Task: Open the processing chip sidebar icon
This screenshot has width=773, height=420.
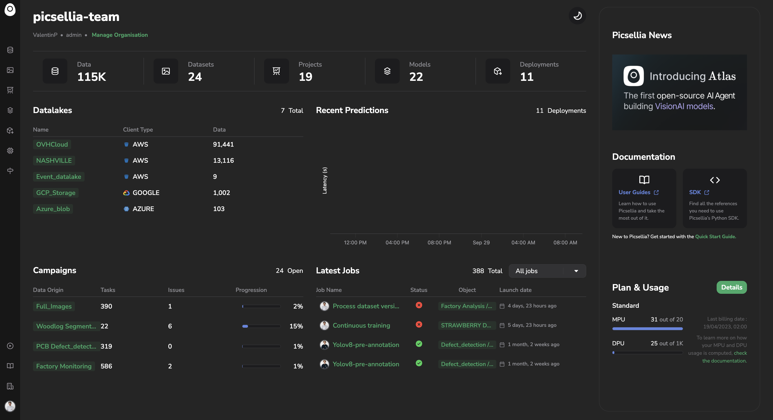Action: (x=10, y=150)
